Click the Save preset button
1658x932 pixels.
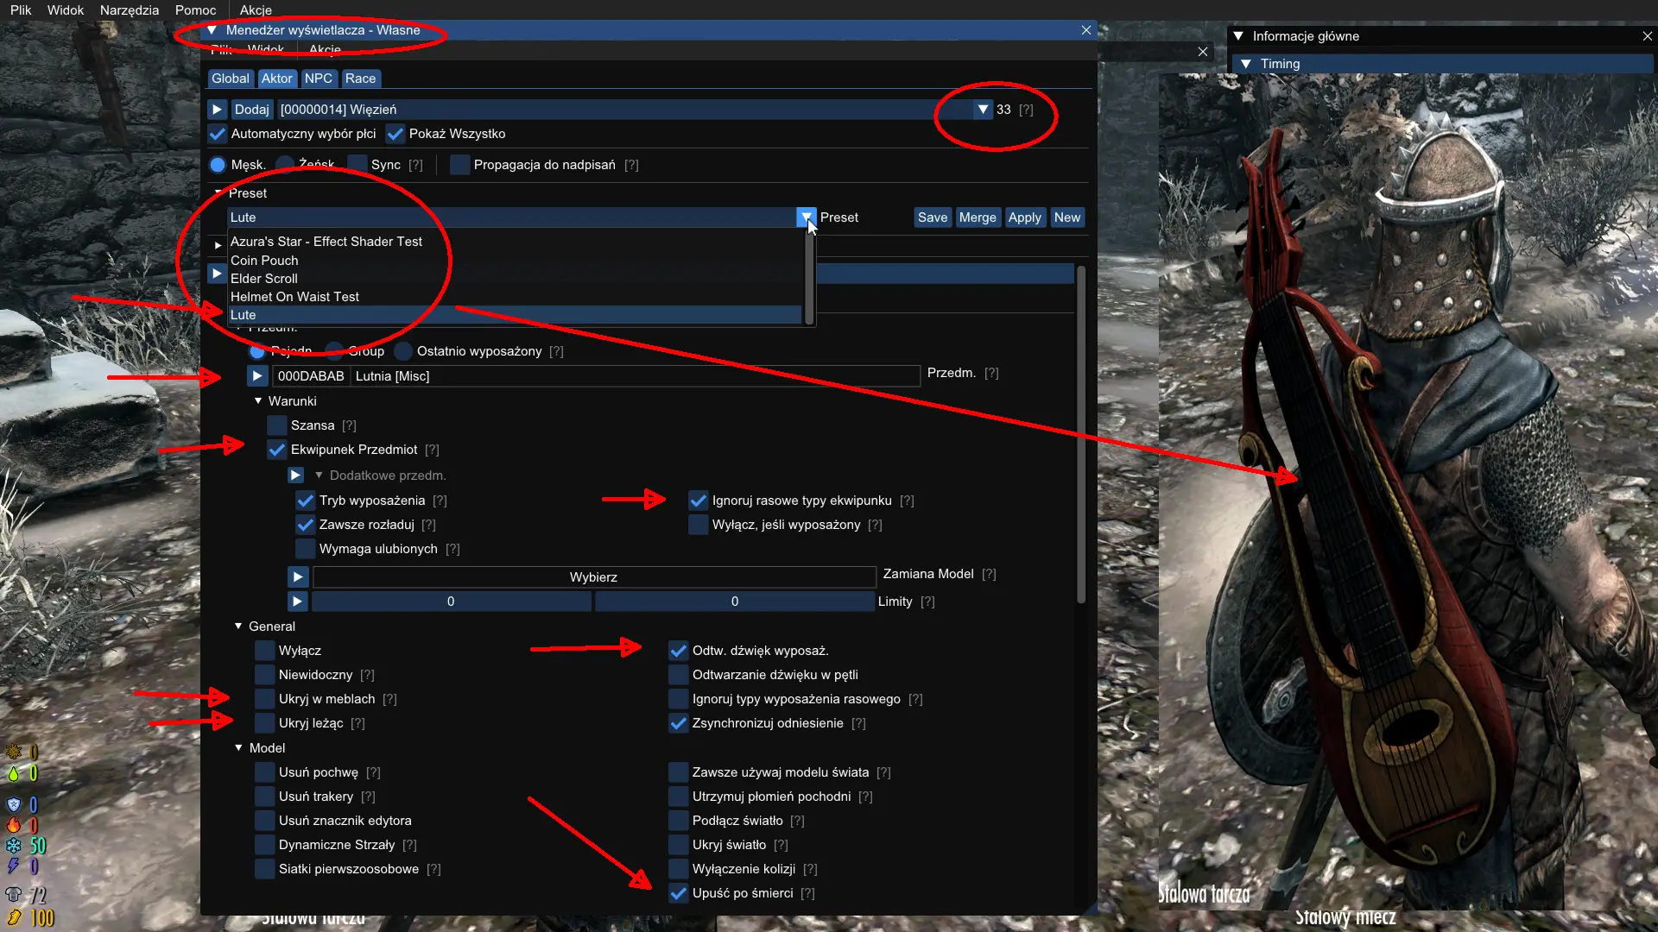tap(933, 217)
